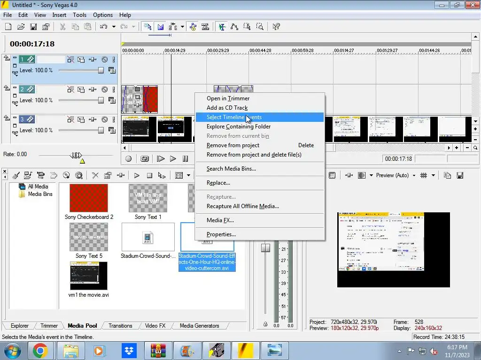The height and width of the screenshot is (360, 481).
Task: Click the What's This help icon
Action: pyautogui.click(x=276, y=27)
